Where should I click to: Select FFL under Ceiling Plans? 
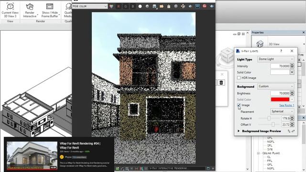270,161
